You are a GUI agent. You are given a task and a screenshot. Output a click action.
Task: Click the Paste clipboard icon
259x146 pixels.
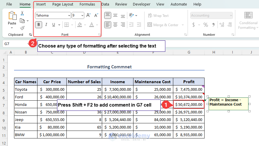pyautogui.click(x=12, y=16)
